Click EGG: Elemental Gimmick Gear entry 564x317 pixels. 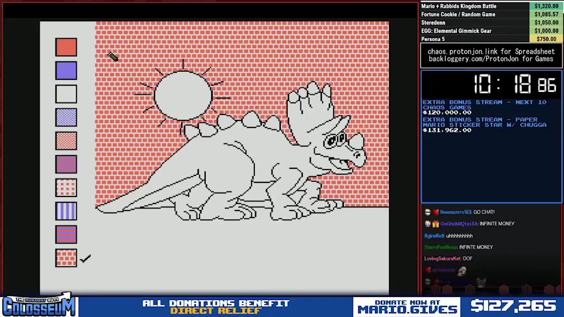456,31
